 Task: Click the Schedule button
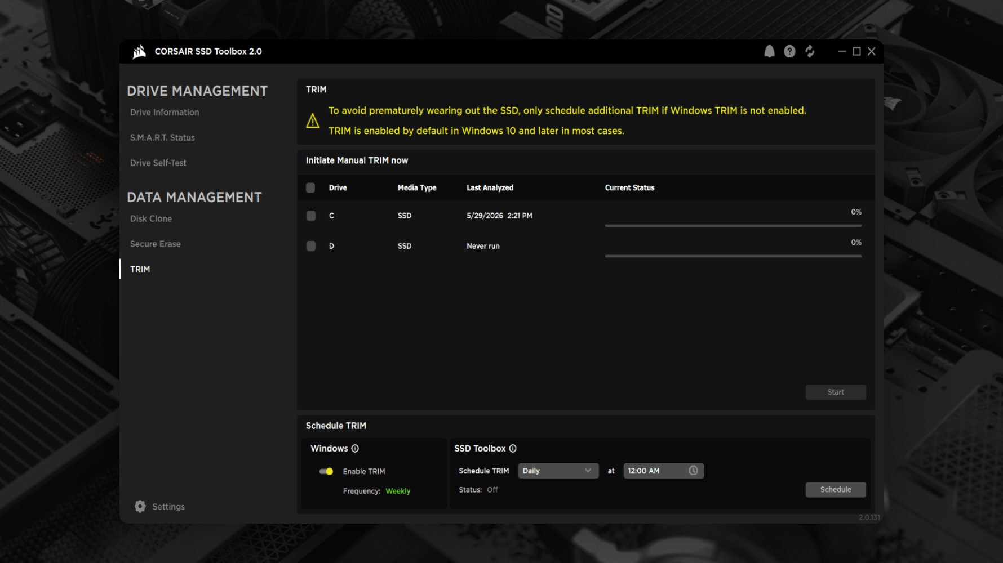pyautogui.click(x=836, y=489)
